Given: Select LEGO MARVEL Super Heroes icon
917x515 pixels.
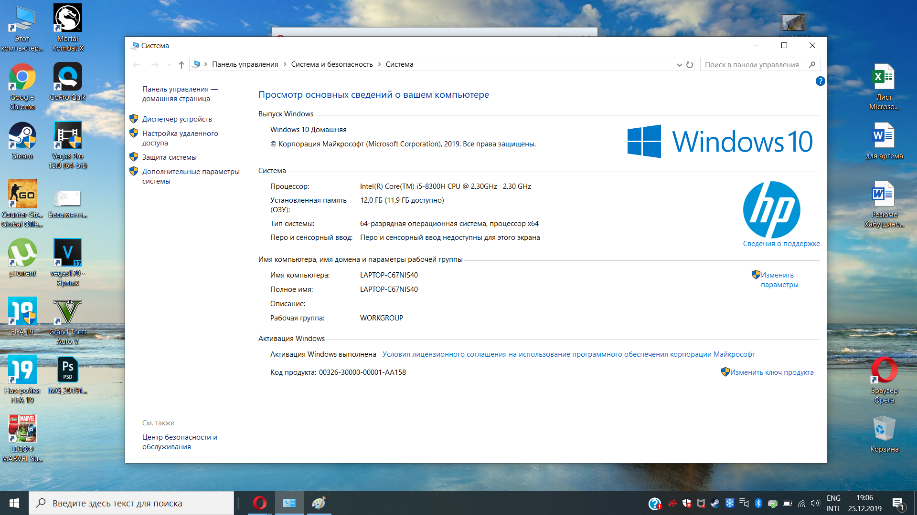Looking at the screenshot, I should [22, 439].
